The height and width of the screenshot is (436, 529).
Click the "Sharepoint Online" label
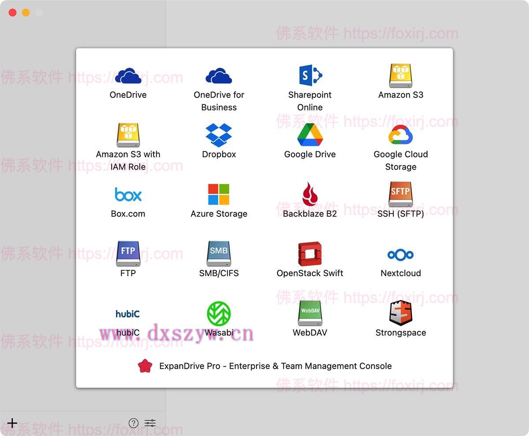310,101
